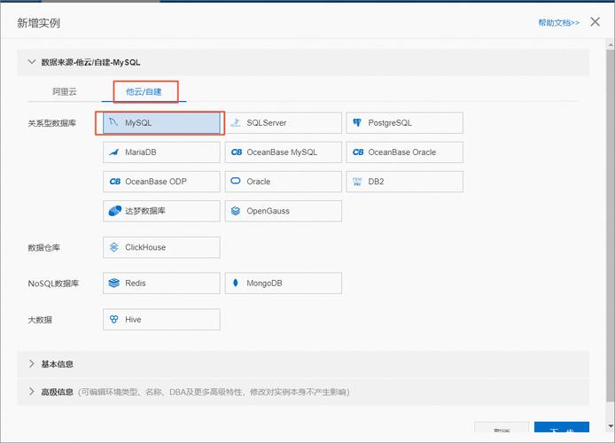
Task: Click scrollbar down arrow
Action: (x=611, y=426)
